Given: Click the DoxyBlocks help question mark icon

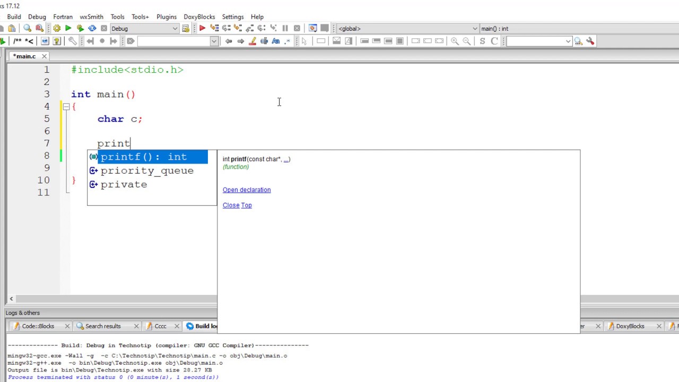Looking at the screenshot, I should click(57, 41).
